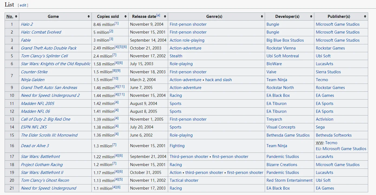The image size is (376, 195).
Task: Open the Halo 2 game link
Action: [27, 24]
